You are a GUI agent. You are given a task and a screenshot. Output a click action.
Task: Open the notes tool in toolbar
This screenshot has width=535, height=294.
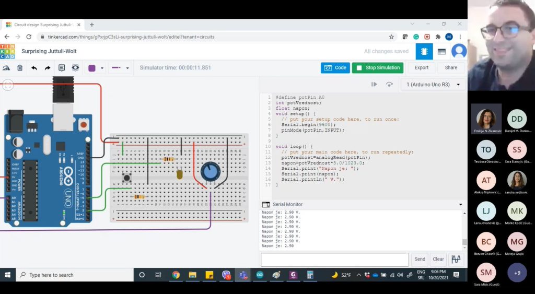[x=62, y=68]
